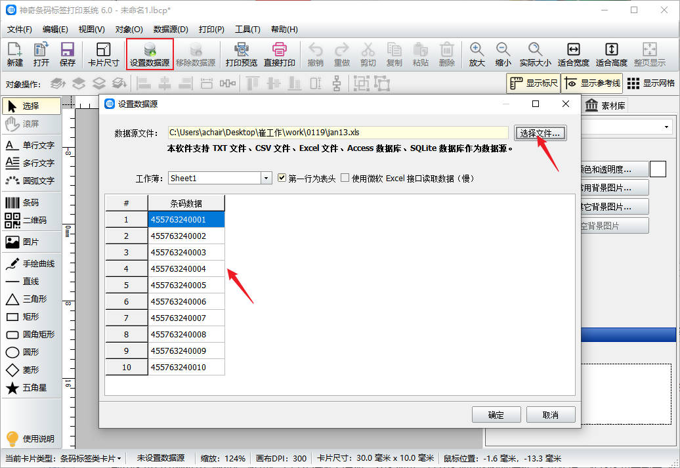Activate the 滚屏 hand tool

tap(32, 123)
